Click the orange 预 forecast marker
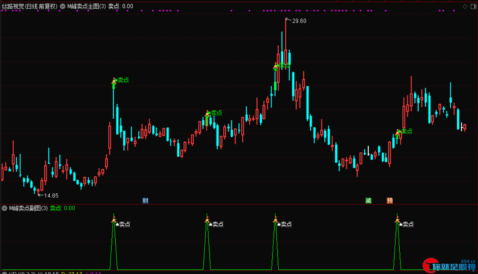 pyautogui.click(x=390, y=201)
